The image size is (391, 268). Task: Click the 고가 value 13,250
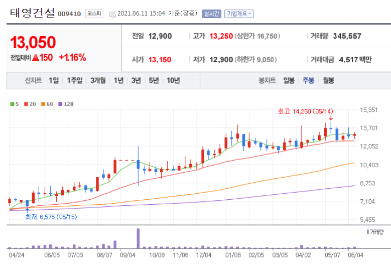pyautogui.click(x=221, y=36)
